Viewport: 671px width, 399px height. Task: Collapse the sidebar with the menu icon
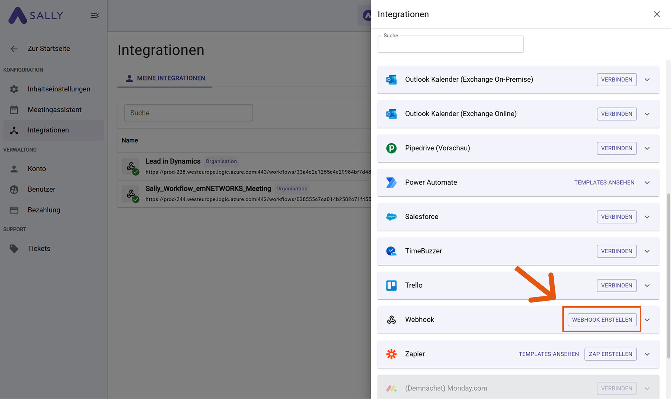[95, 15]
